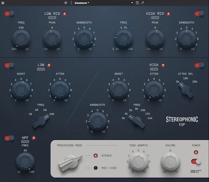Click the 16k label on High Freq selector
This screenshot has width=209, height=182.
click(x=150, y=118)
